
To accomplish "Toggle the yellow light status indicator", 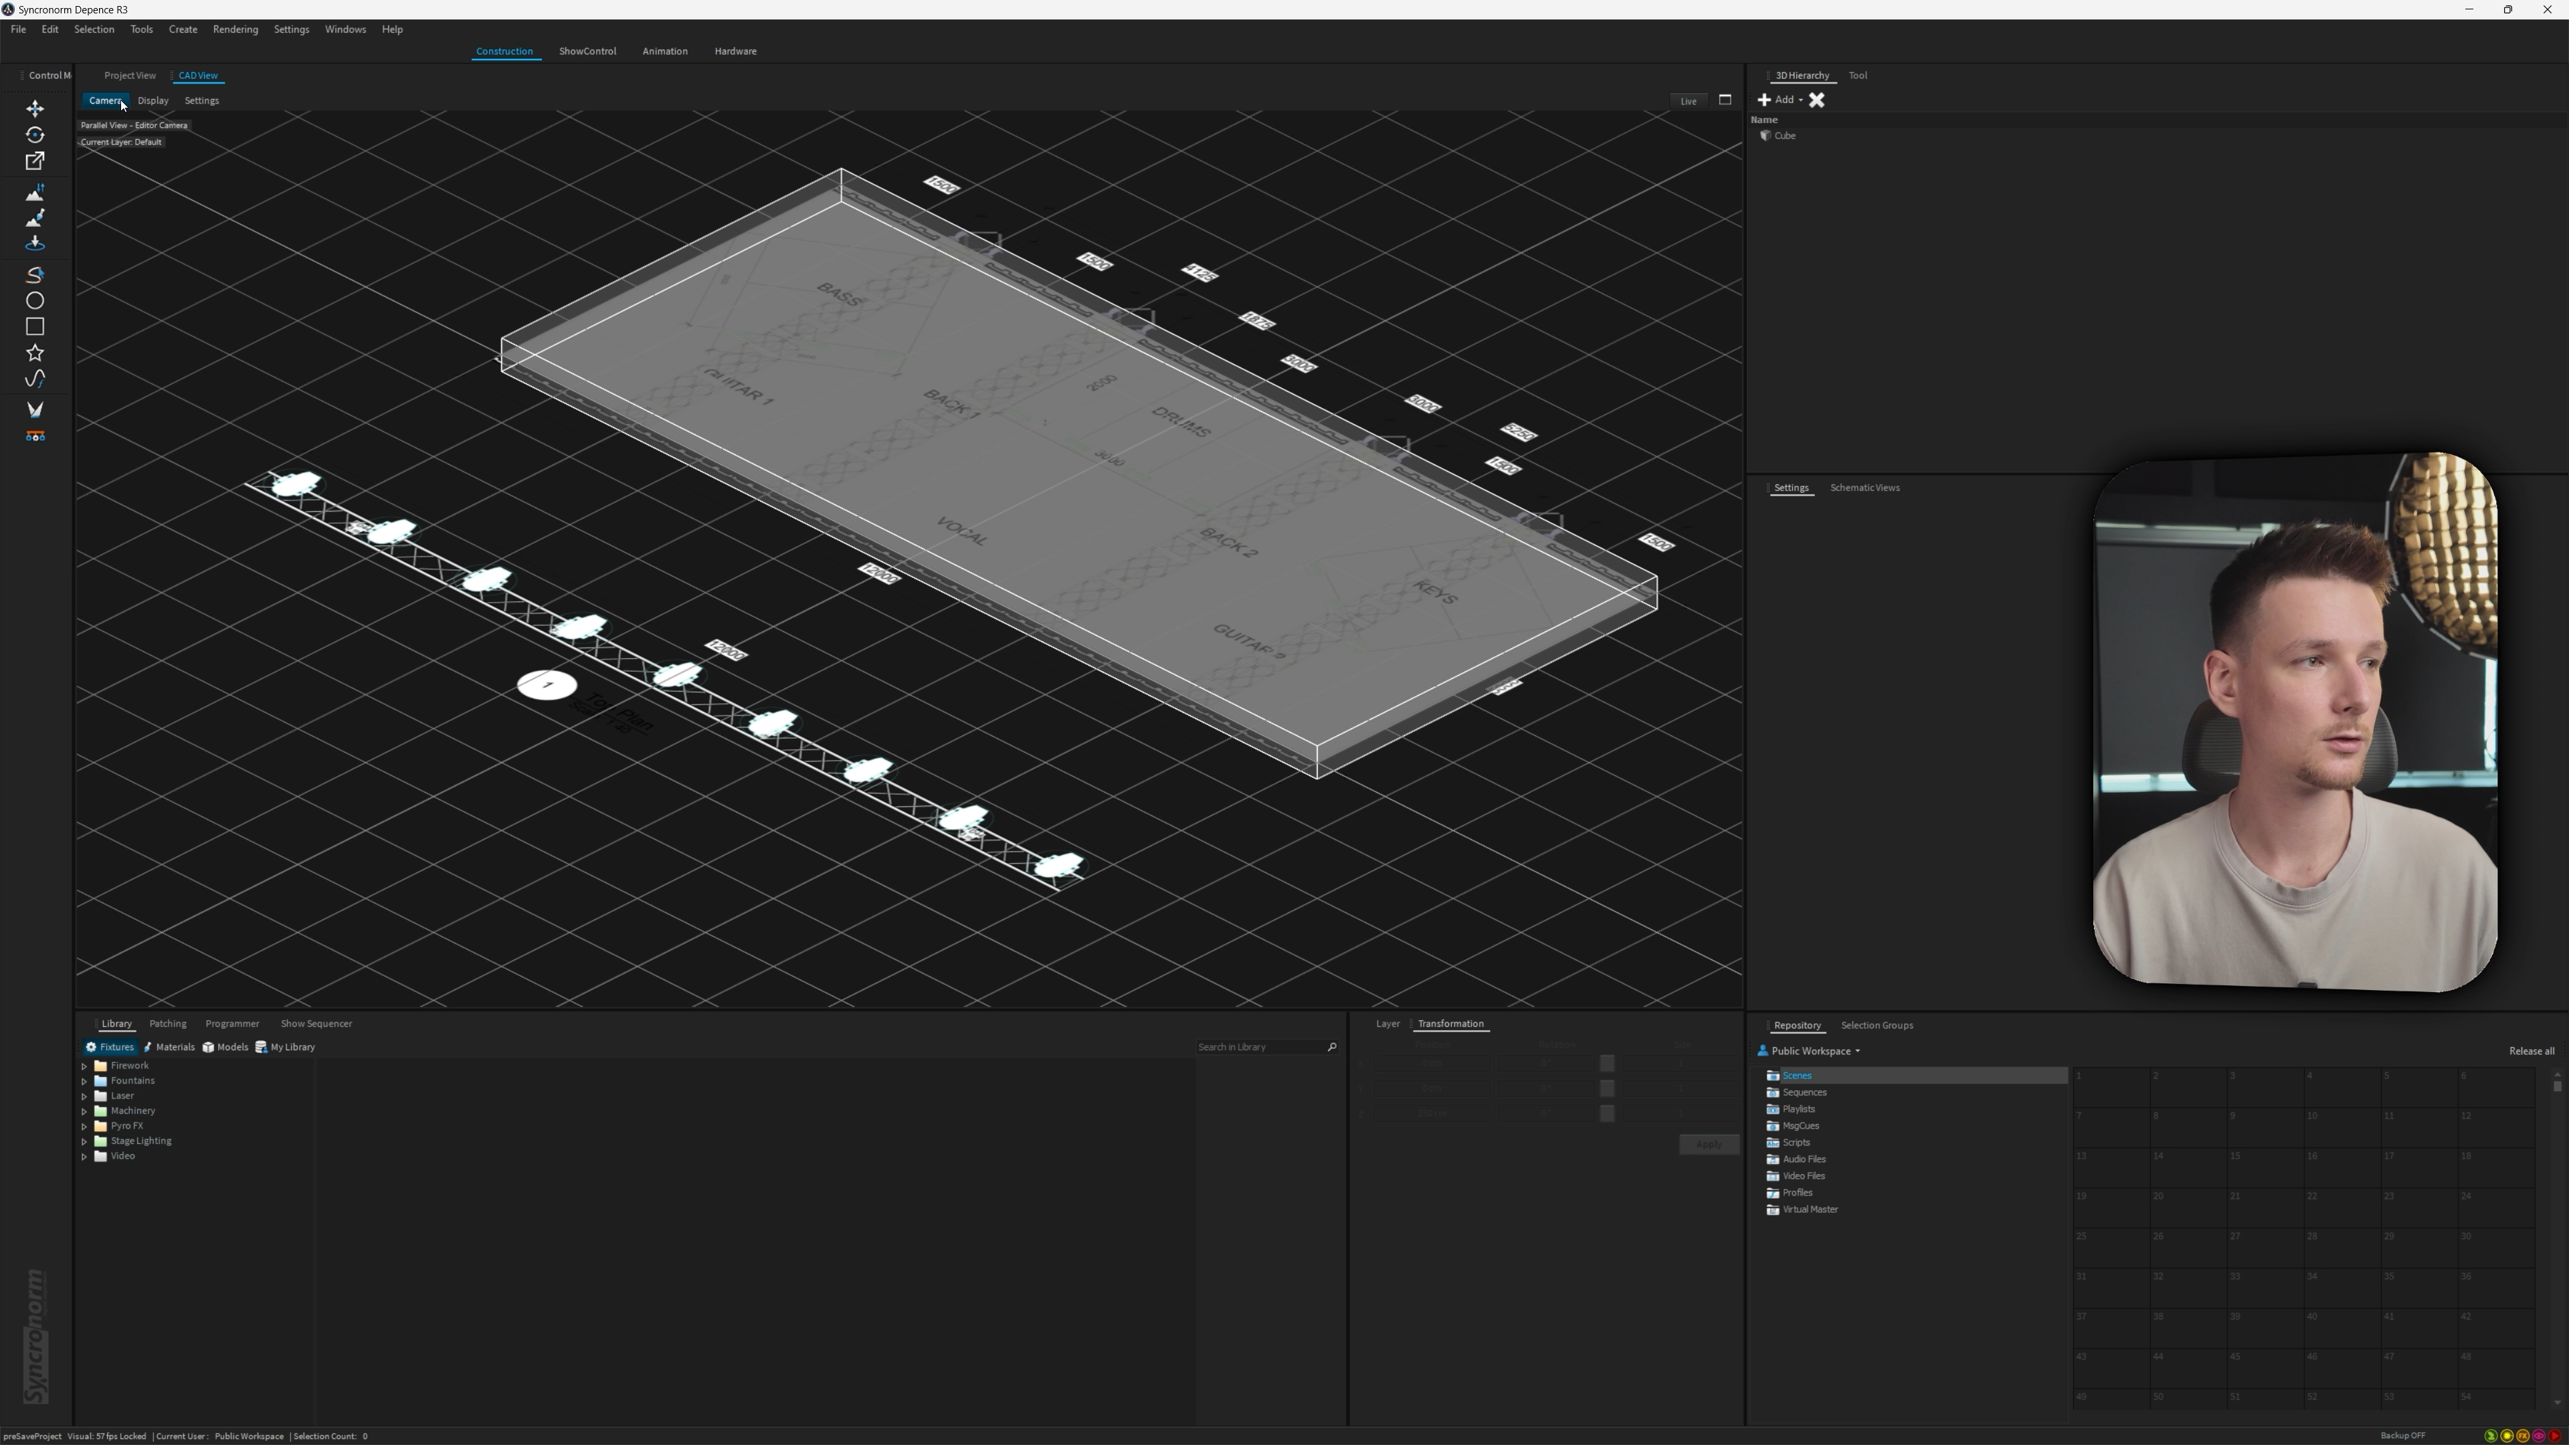I will 2507,1436.
